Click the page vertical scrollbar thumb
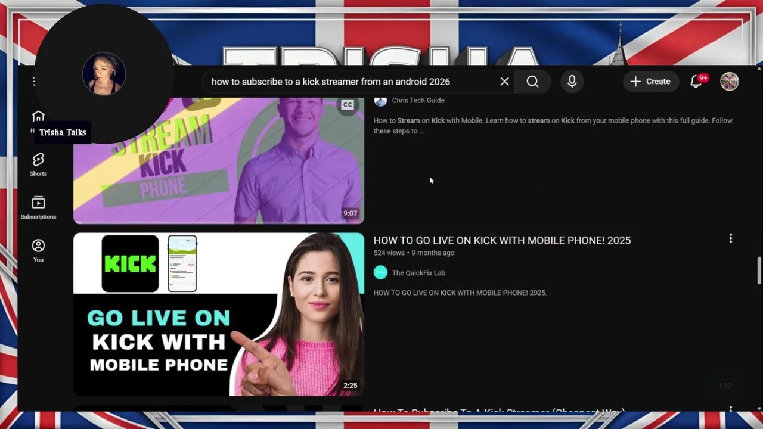The width and height of the screenshot is (763, 429). click(759, 271)
